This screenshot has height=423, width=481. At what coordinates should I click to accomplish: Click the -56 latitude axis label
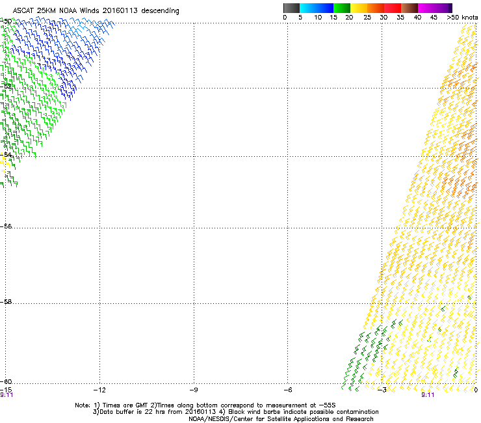pyautogui.click(x=6, y=226)
